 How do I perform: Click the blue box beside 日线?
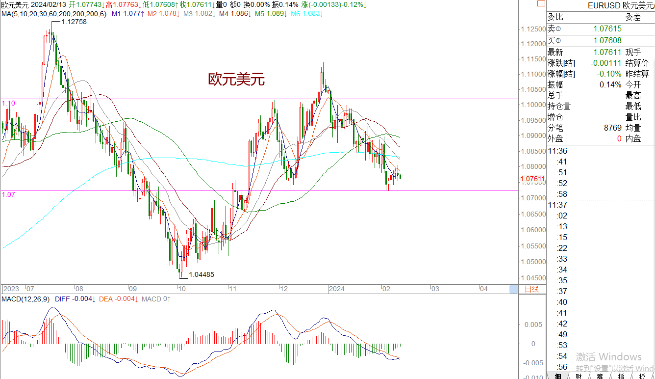514,289
